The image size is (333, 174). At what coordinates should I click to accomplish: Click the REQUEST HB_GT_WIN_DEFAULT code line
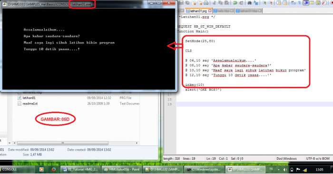pyautogui.click(x=204, y=26)
